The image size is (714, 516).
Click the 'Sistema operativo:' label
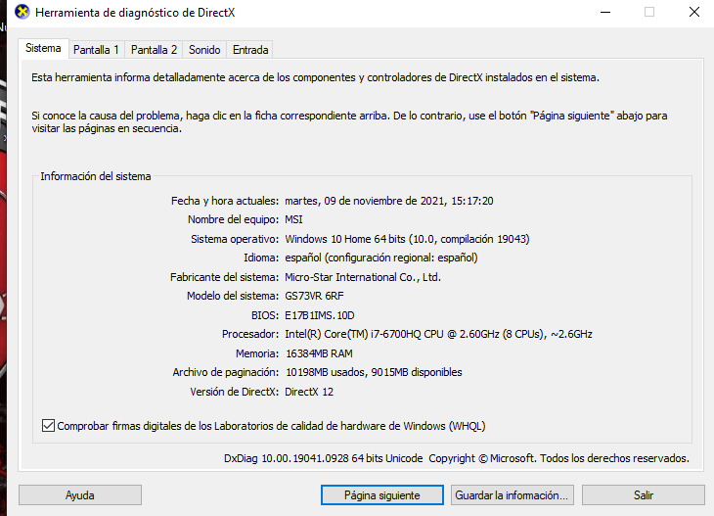pos(235,239)
